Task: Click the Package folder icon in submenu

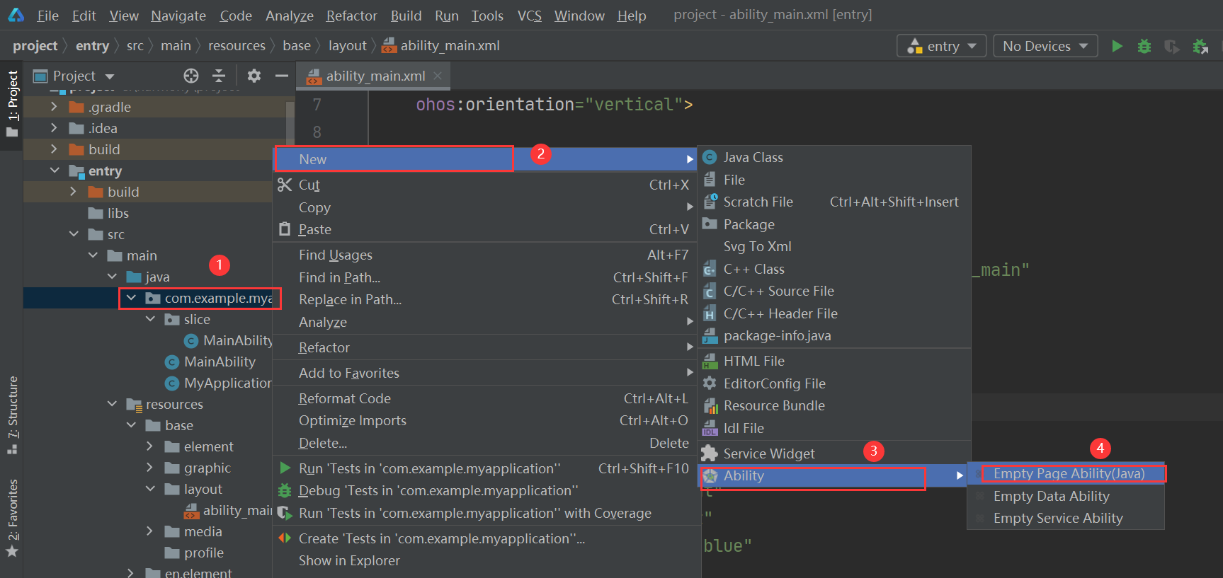Action: coord(710,224)
